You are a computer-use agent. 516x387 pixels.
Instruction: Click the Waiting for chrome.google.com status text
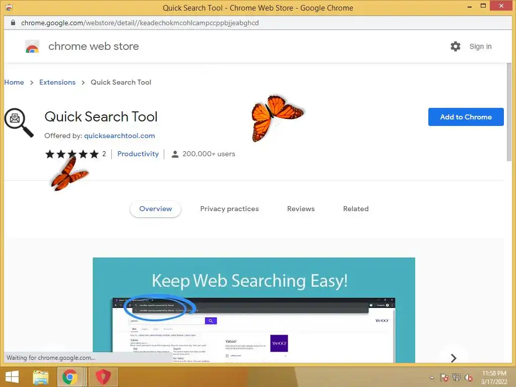pos(51,358)
